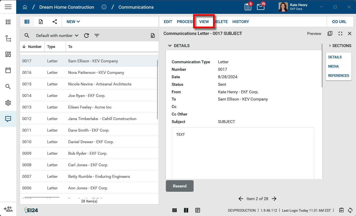This screenshot has height=216, width=356.
Task: Click the share icon in toolbar
Action: tap(55, 22)
